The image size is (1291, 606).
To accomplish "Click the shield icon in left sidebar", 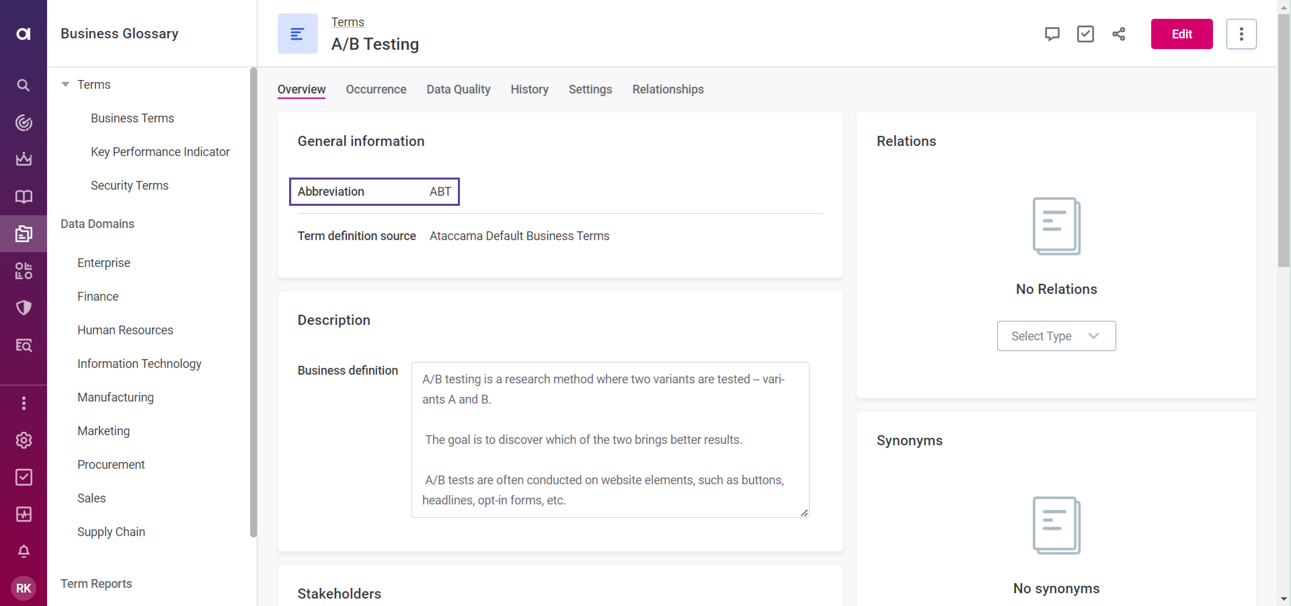I will 23,308.
